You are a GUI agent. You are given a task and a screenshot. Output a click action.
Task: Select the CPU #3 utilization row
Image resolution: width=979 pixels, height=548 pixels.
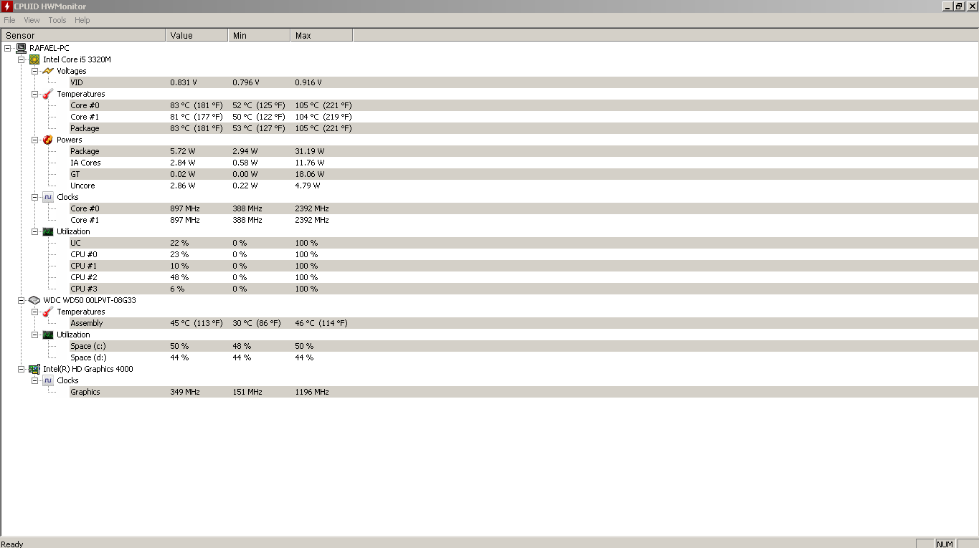(x=524, y=289)
